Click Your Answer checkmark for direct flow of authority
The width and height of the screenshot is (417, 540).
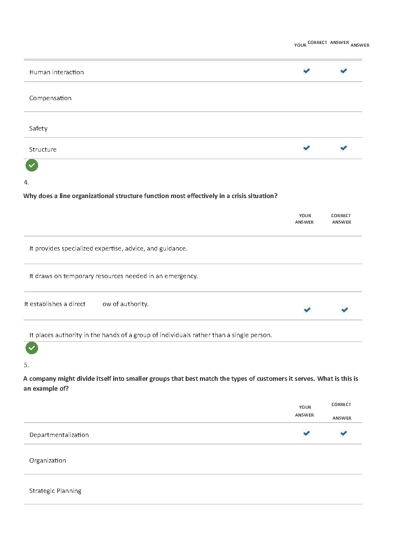[307, 310]
